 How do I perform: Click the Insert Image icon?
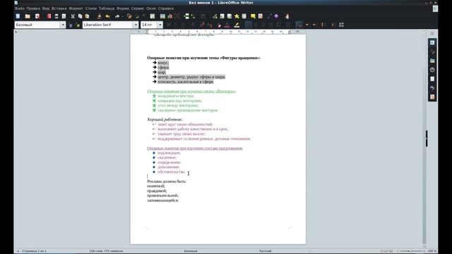click(162, 16)
